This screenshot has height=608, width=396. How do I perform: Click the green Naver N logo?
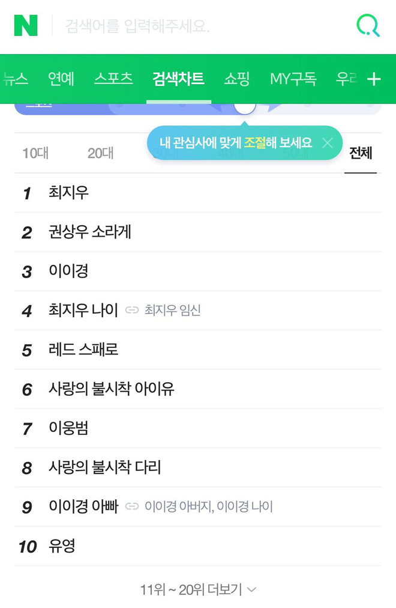pos(26,26)
